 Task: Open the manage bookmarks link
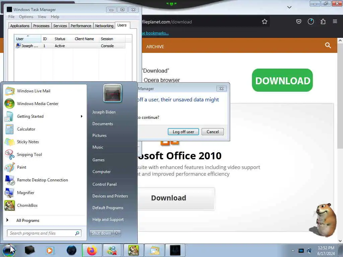pyautogui.click(x=155, y=33)
